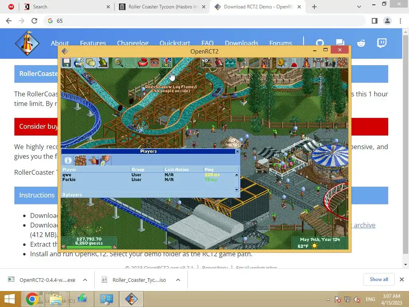Click the browser address bar
Image resolution: width=409 pixels, height=307 pixels.
[204, 21]
